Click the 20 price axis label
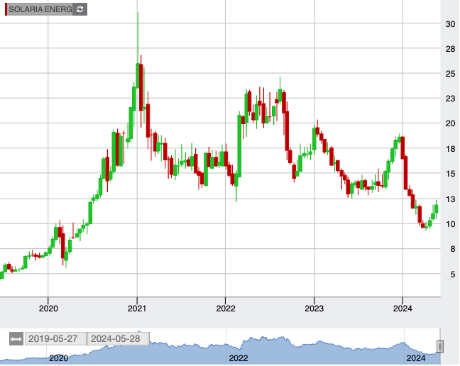The image size is (460, 366). tap(450, 123)
